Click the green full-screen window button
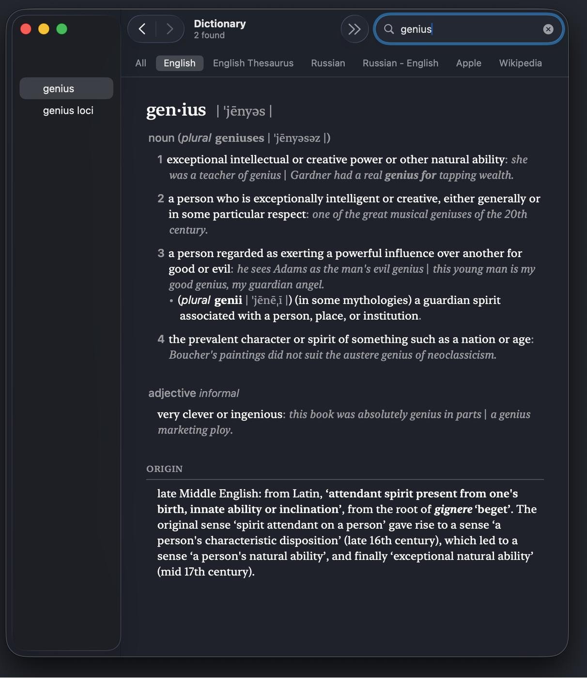The image size is (587, 678). [x=62, y=29]
